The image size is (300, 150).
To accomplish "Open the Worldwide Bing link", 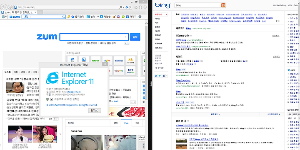I will tap(279, 5).
